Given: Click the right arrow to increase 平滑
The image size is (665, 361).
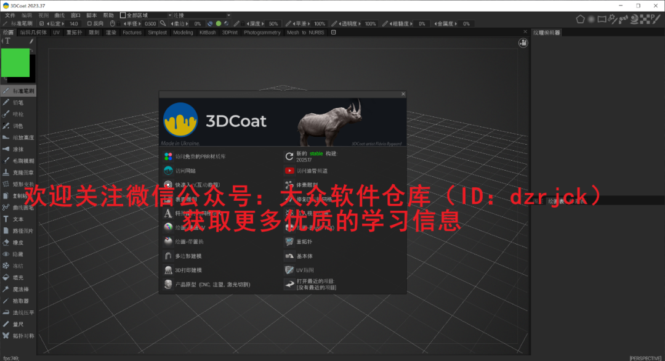Looking at the screenshot, I should 308,24.
